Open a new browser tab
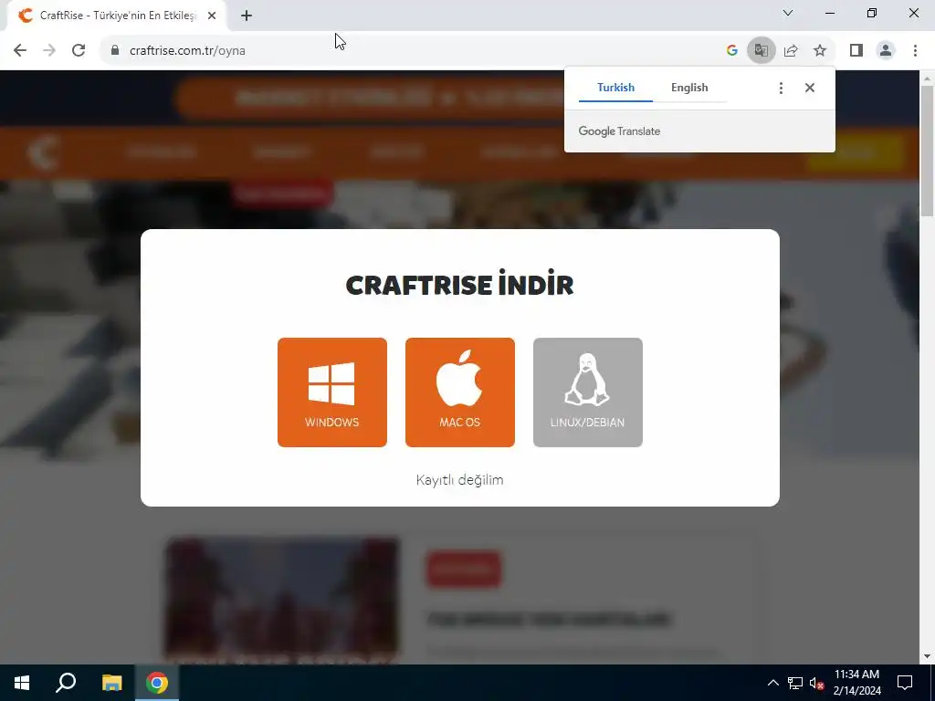 click(247, 16)
